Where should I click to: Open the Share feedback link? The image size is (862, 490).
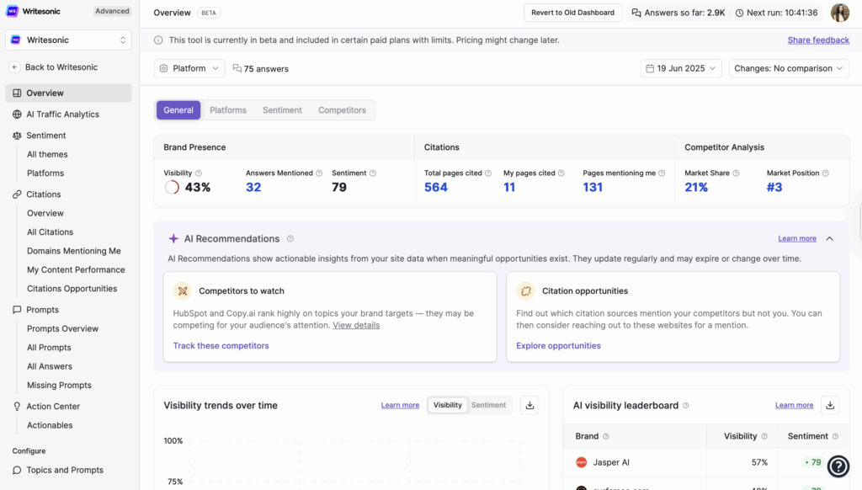point(818,40)
